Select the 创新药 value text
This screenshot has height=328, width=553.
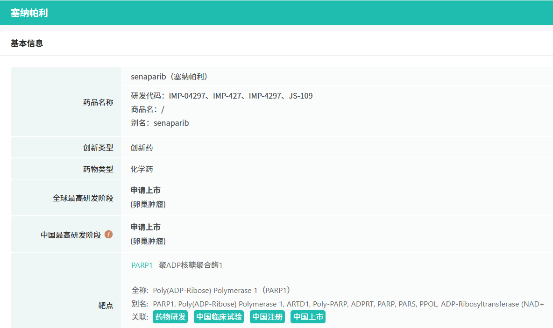(142, 148)
